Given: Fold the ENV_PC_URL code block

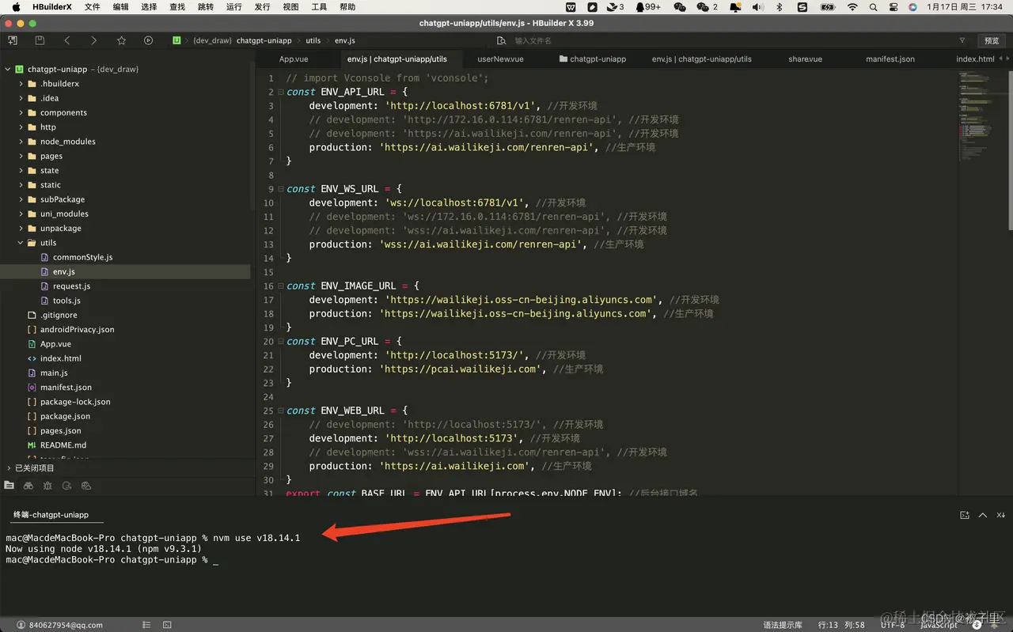Looking at the screenshot, I should coord(280,341).
